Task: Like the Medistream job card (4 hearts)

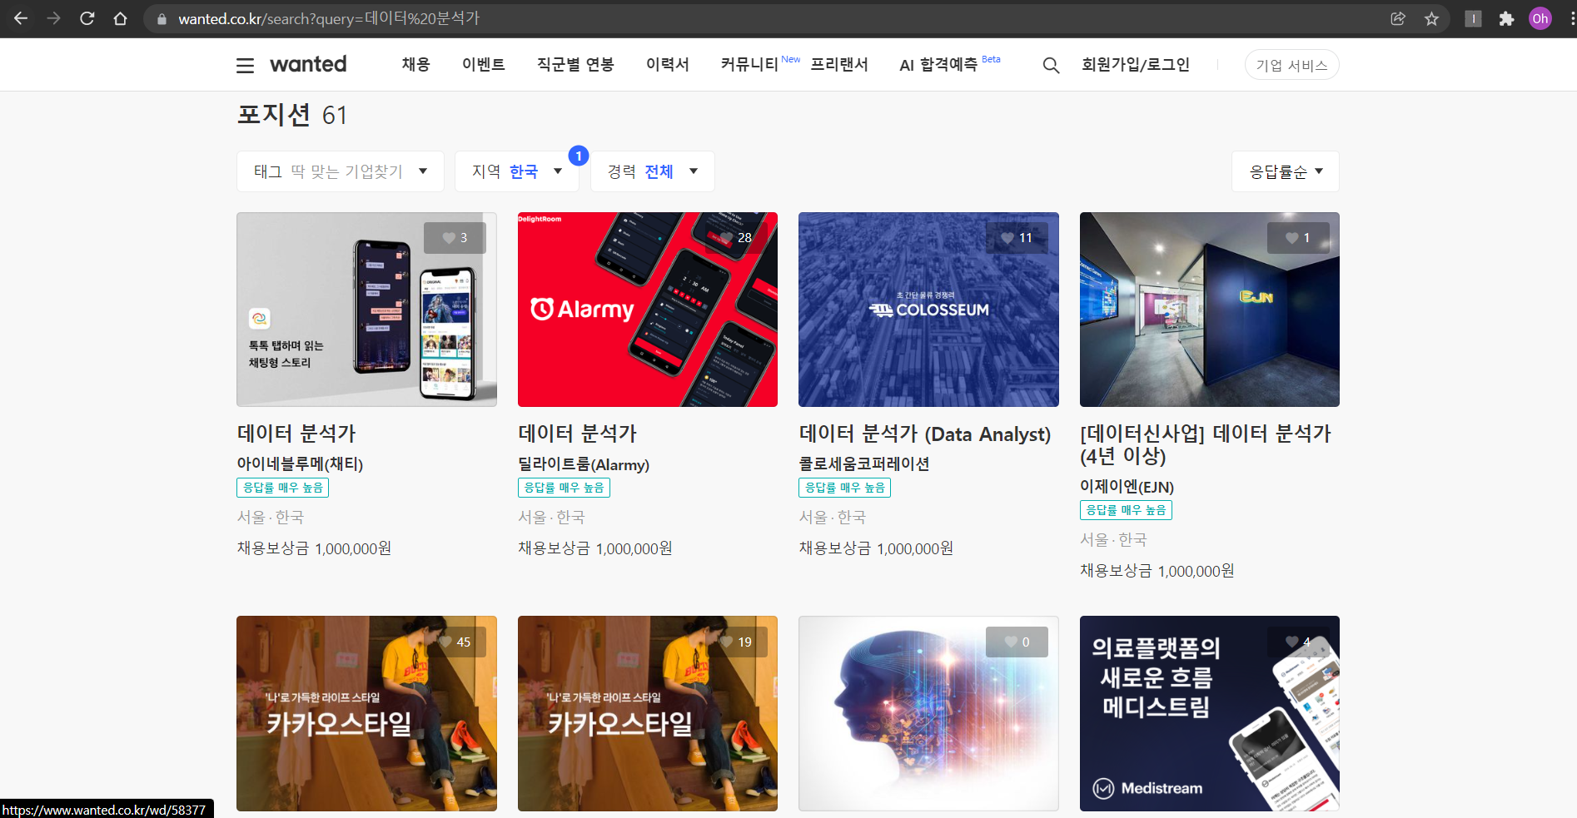Action: pos(1298,642)
